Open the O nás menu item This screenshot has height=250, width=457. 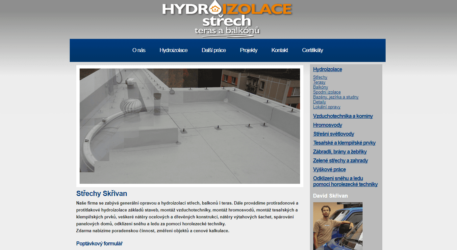pos(139,50)
